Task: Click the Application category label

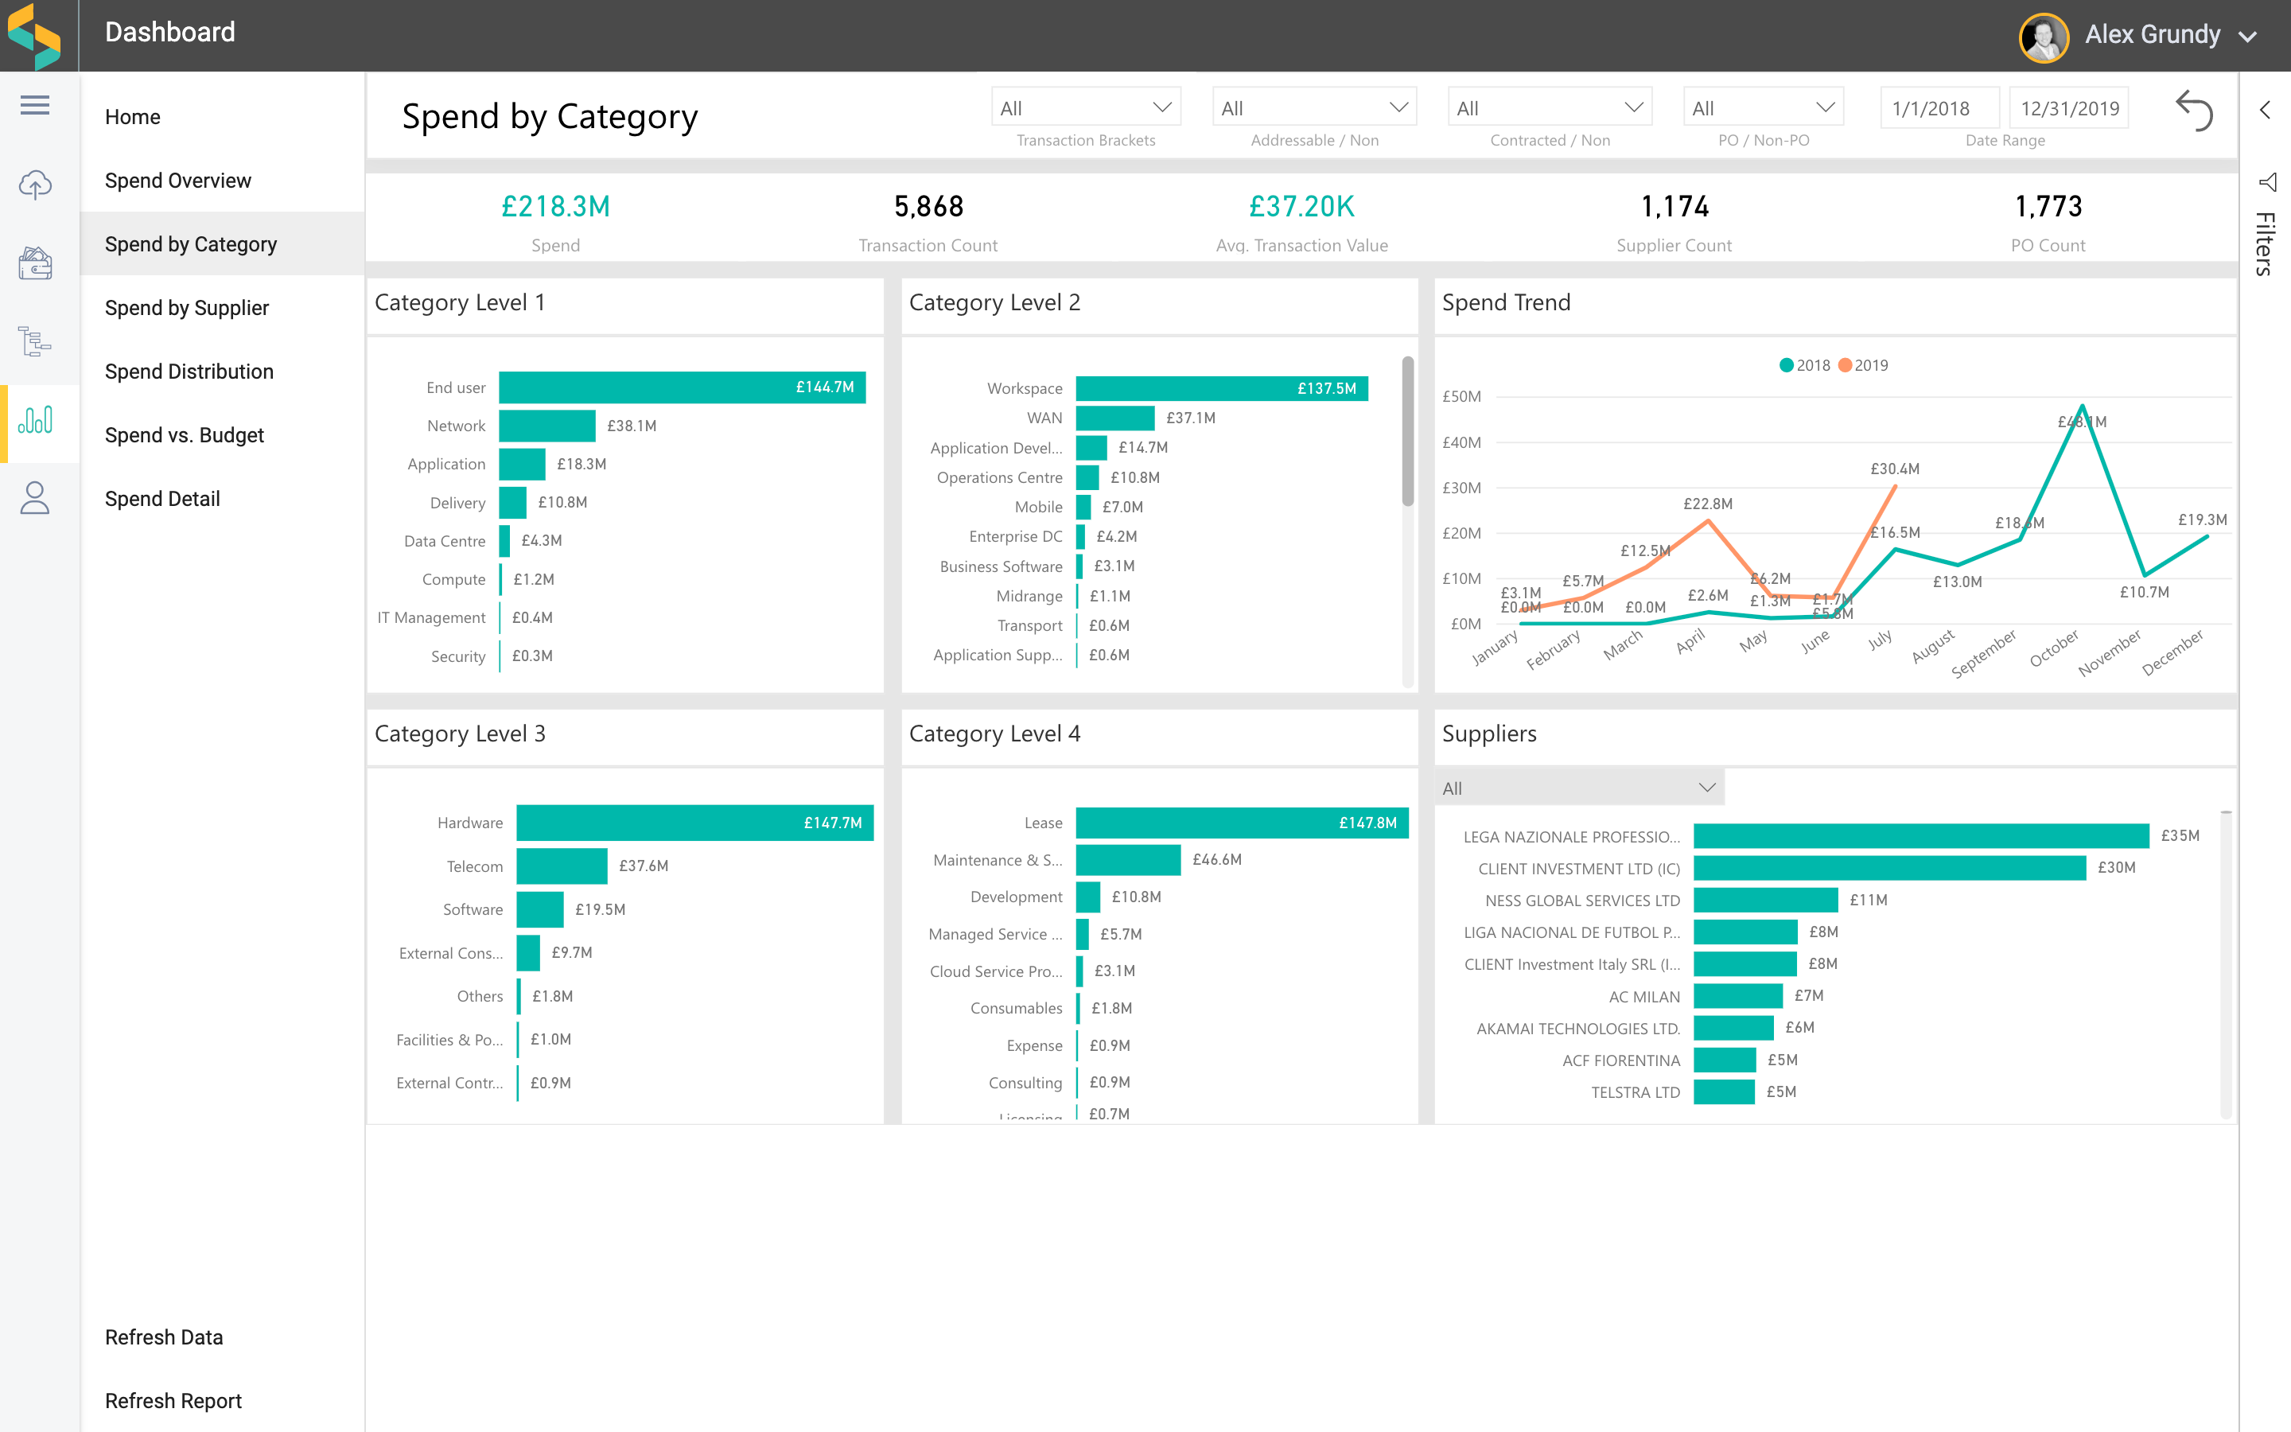Action: [x=446, y=464]
